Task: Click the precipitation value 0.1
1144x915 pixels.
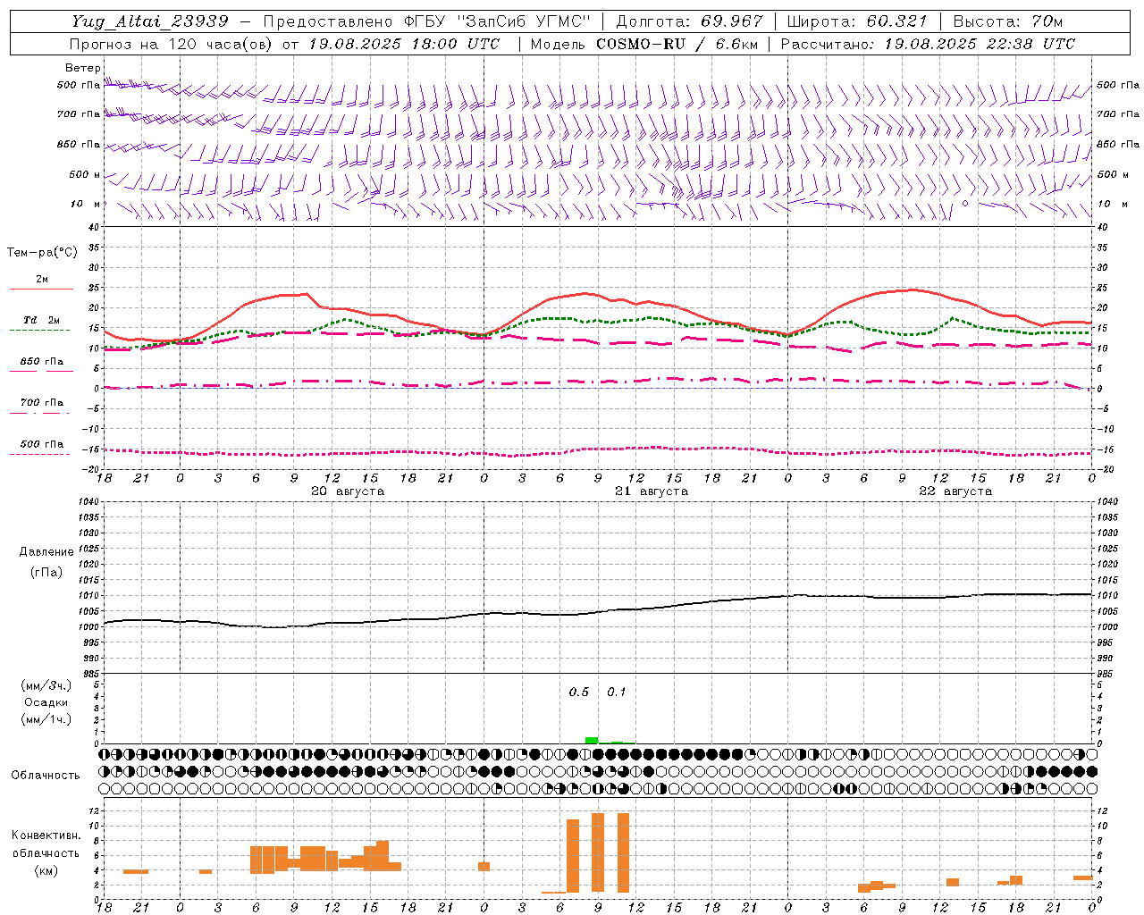Action: (617, 693)
